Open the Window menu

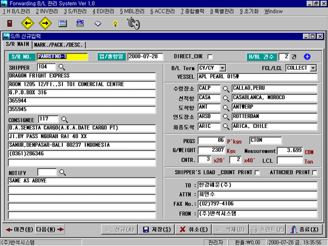[273, 11]
